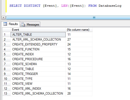Image resolution: width=130 pixels, height=100 pixels.
Task: Click length value 27 cell
Action: (x=79, y=40)
